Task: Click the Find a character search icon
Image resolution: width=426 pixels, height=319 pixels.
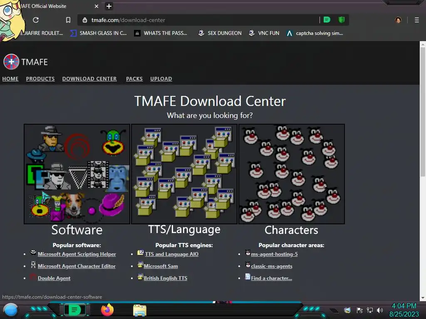Action: tap(248, 276)
